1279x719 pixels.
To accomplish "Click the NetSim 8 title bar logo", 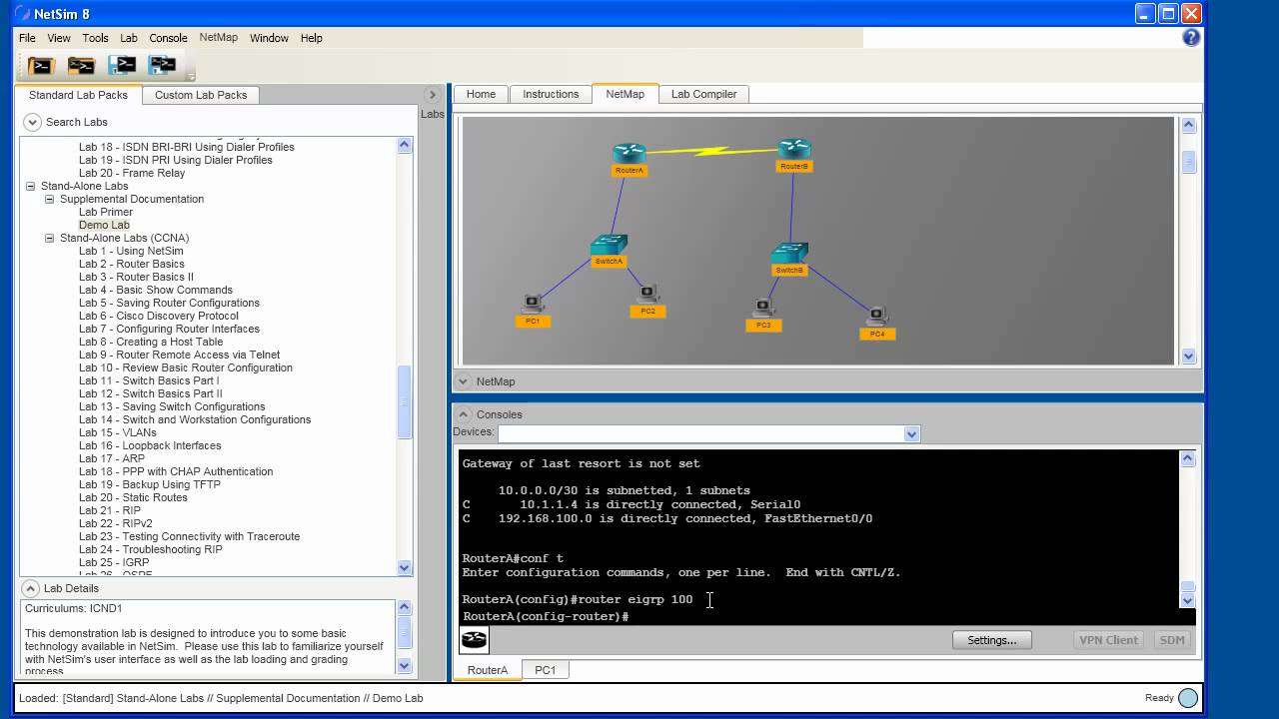I will click(x=22, y=14).
